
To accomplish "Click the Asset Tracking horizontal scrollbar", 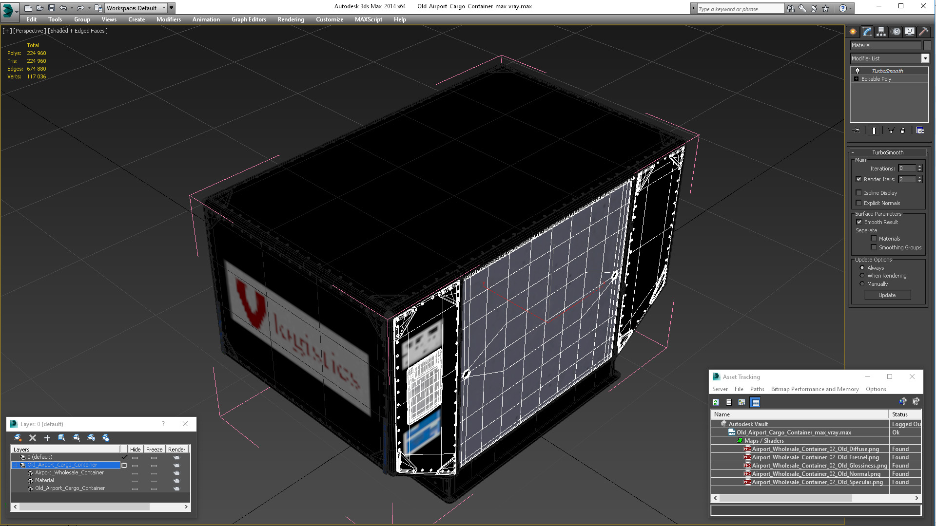I will coord(816,498).
